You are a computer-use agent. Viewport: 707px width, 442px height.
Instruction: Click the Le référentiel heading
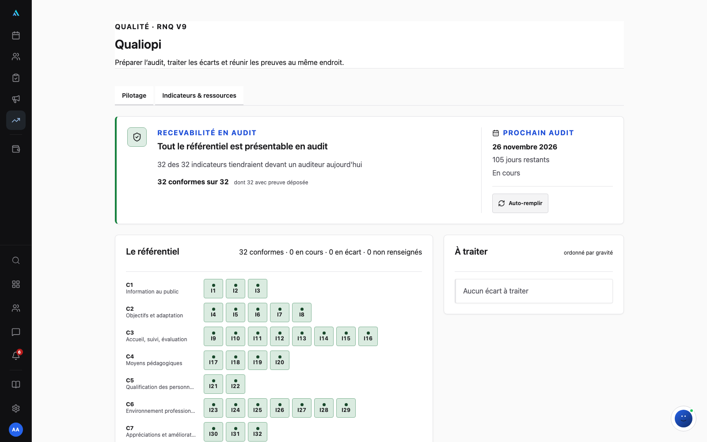pyautogui.click(x=152, y=251)
